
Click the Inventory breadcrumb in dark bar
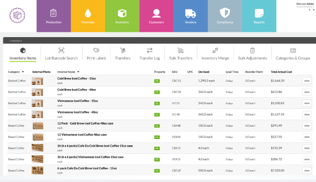point(16,41)
